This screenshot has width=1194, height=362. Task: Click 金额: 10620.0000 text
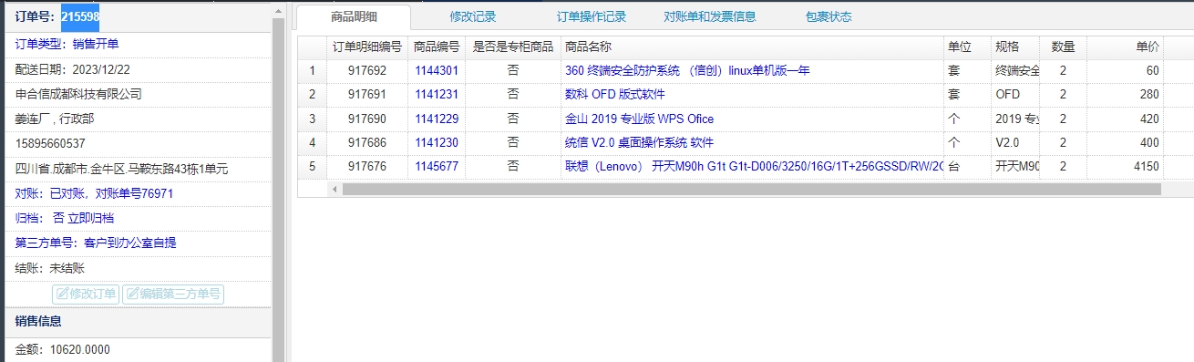click(63, 349)
